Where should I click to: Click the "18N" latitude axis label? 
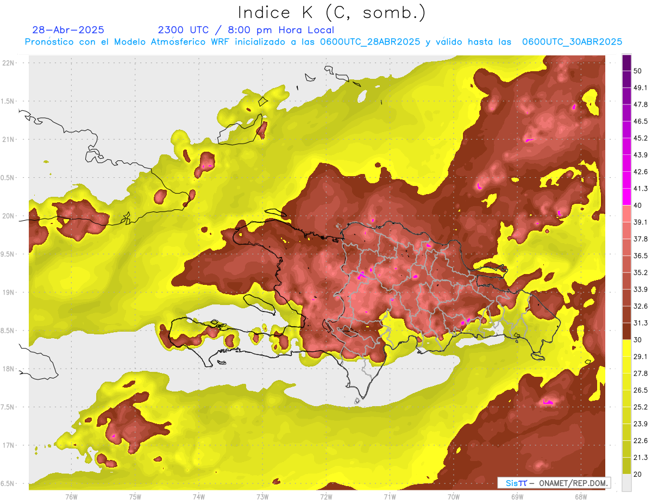[x=8, y=369]
